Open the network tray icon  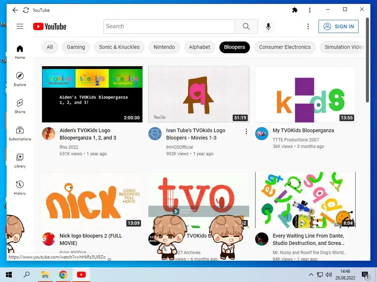tap(320, 275)
